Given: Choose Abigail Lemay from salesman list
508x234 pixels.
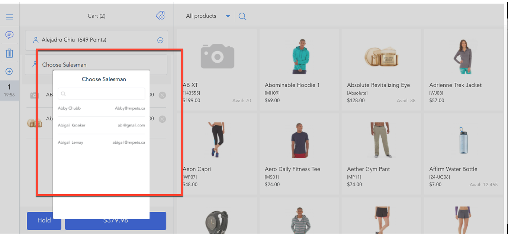Looking at the screenshot, I should tap(101, 142).
